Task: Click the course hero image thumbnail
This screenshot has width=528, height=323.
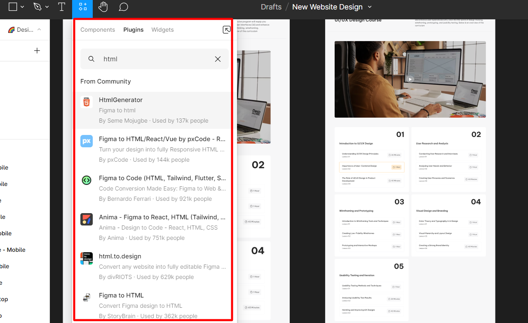Action: [410, 79]
